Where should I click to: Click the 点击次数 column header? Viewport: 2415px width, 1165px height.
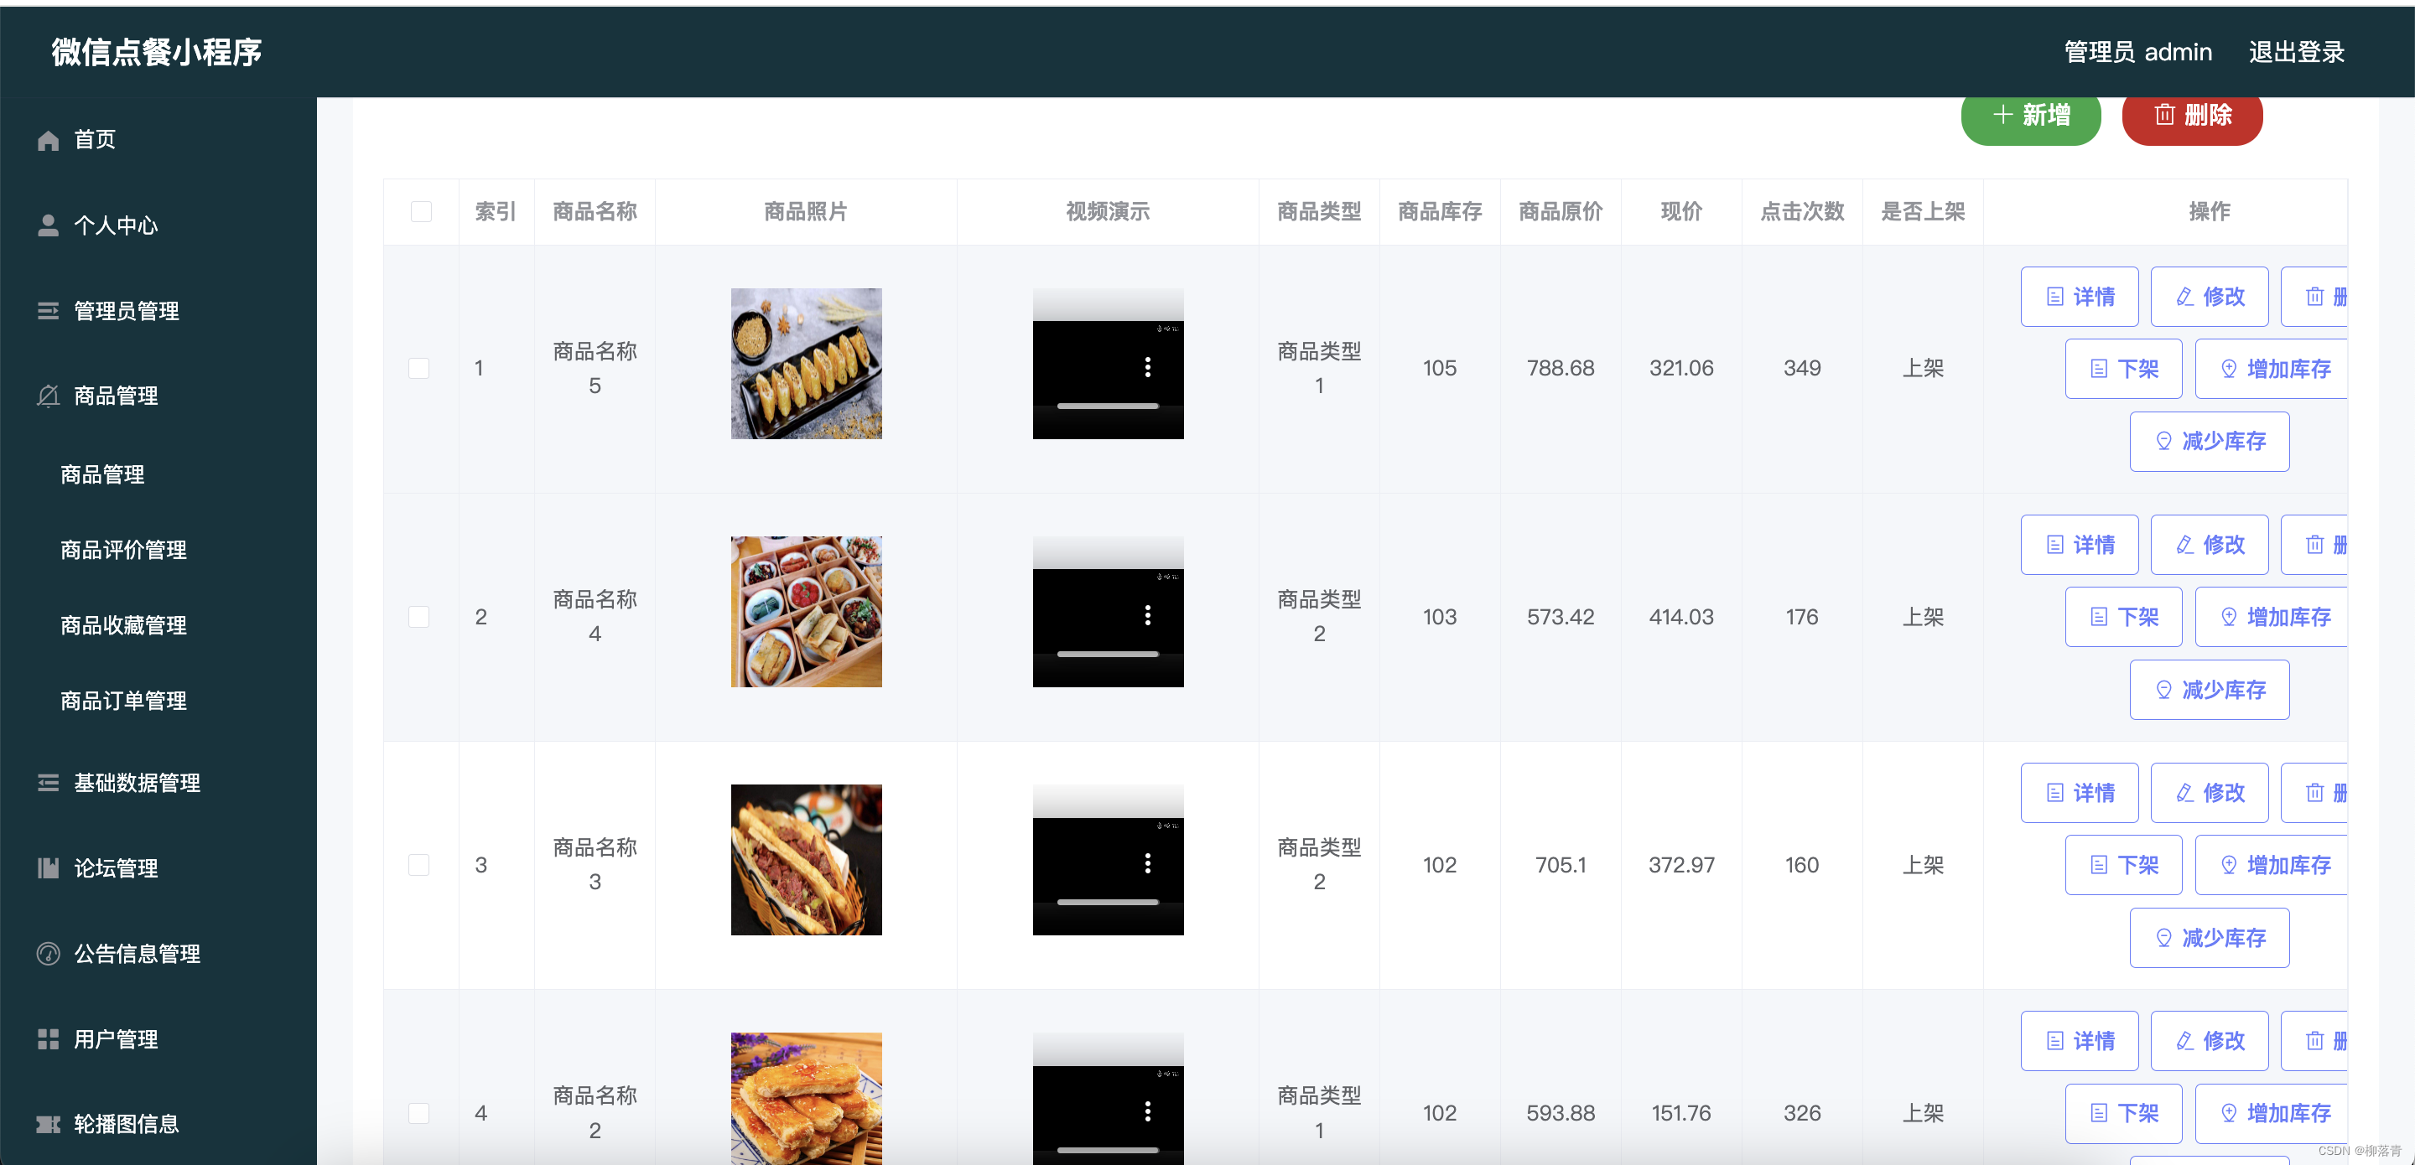(x=1802, y=211)
